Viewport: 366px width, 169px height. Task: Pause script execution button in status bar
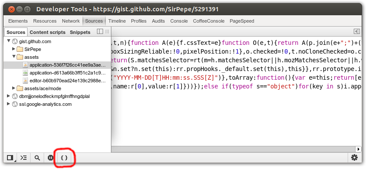click(x=50, y=158)
